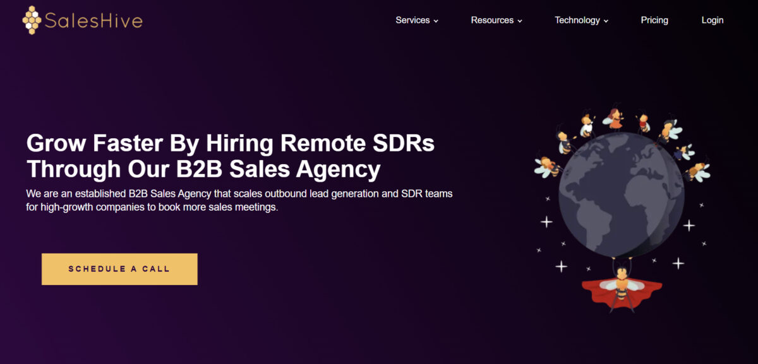Screen dimensions: 758x364
Task: Open the Services menu
Action: click(x=412, y=20)
